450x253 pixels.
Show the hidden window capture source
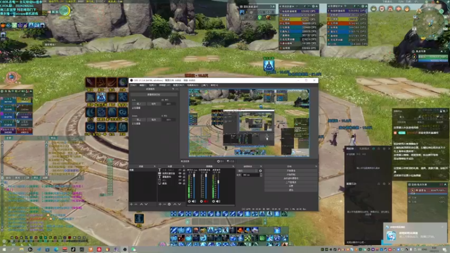(x=180, y=180)
